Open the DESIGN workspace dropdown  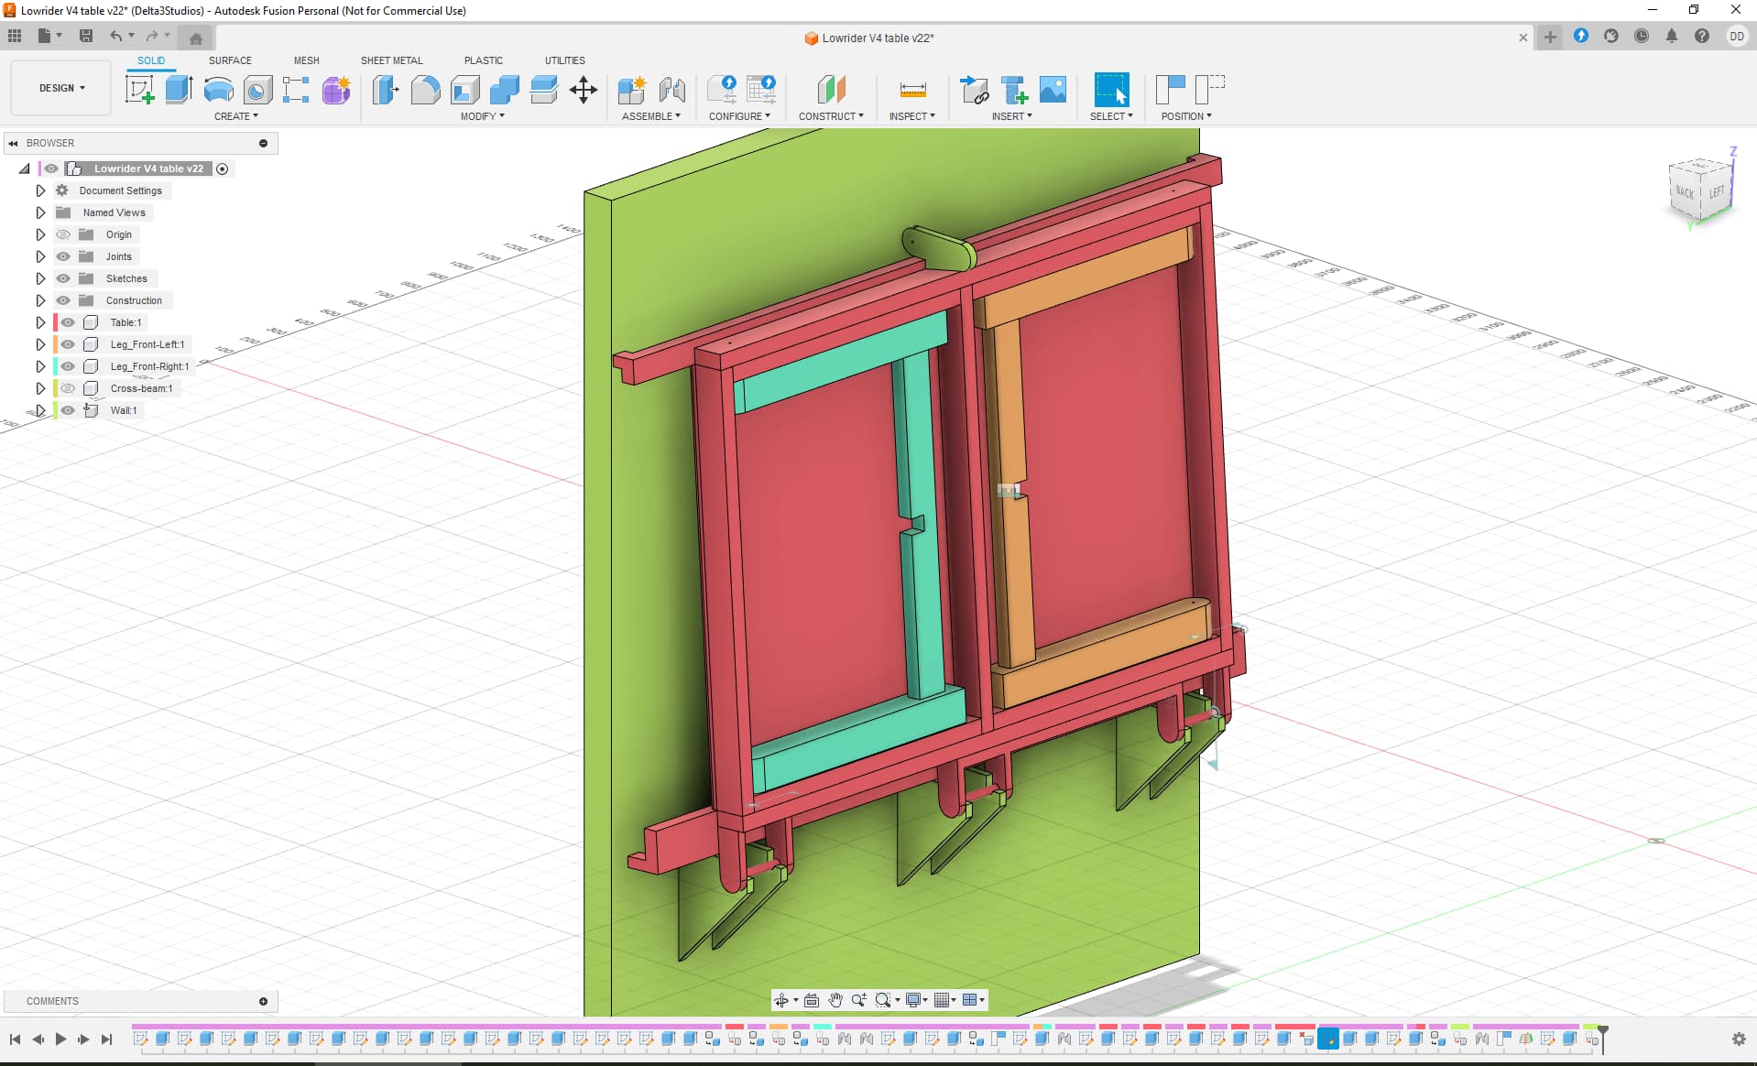click(x=61, y=88)
